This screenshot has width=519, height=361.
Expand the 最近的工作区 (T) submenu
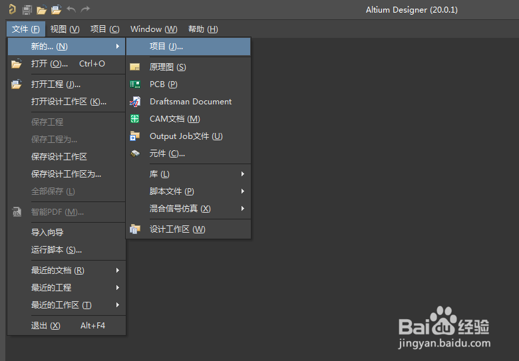point(67,304)
